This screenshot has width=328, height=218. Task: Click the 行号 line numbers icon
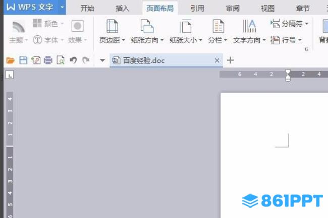pos(275,40)
